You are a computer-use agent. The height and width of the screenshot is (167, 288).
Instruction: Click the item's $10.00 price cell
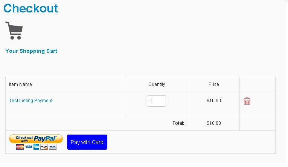point(214,101)
